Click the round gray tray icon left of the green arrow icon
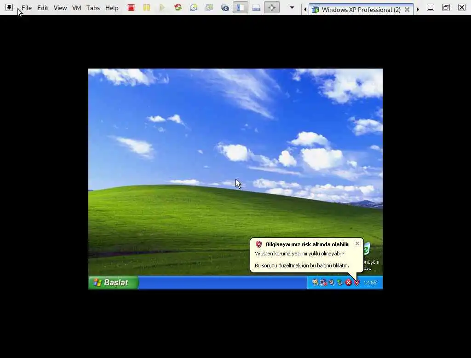Viewport: 471px width, 358px height. [x=331, y=282]
